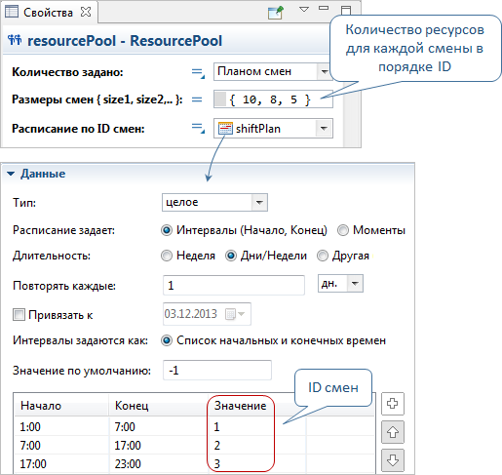Toggle value switch icon beside Расписание по ID смен
Image resolution: width=502 pixels, height=475 pixels.
[198, 128]
